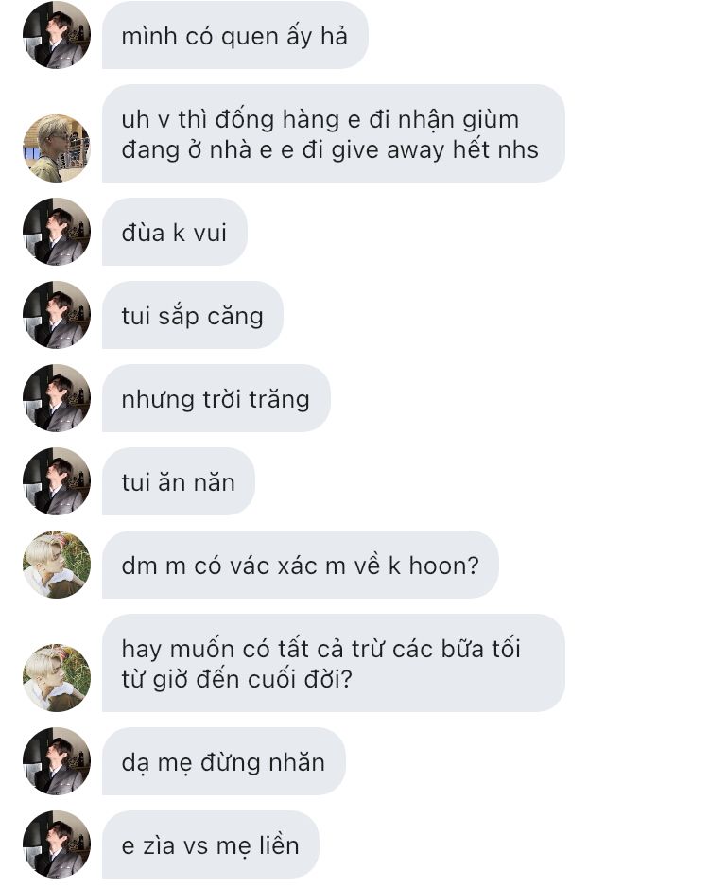
Task: Select the "đùa k vui" message bubble
Action: (x=175, y=232)
